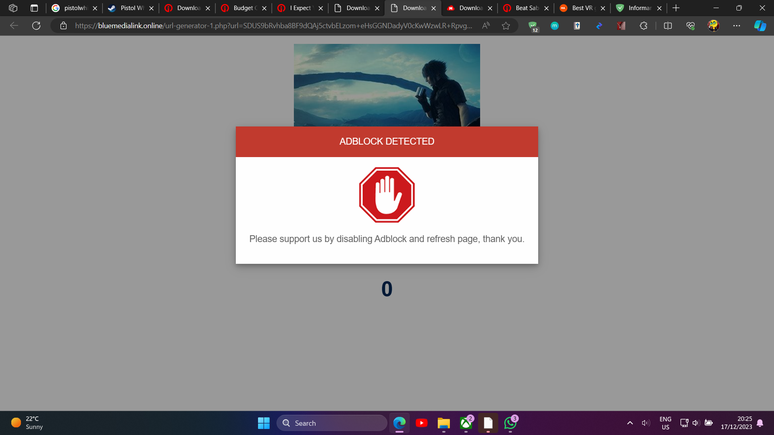Click the back navigation arrow
This screenshot has height=435, width=774.
(14, 25)
